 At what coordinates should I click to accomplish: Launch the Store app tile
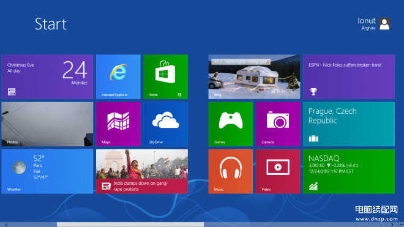pyautogui.click(x=165, y=76)
